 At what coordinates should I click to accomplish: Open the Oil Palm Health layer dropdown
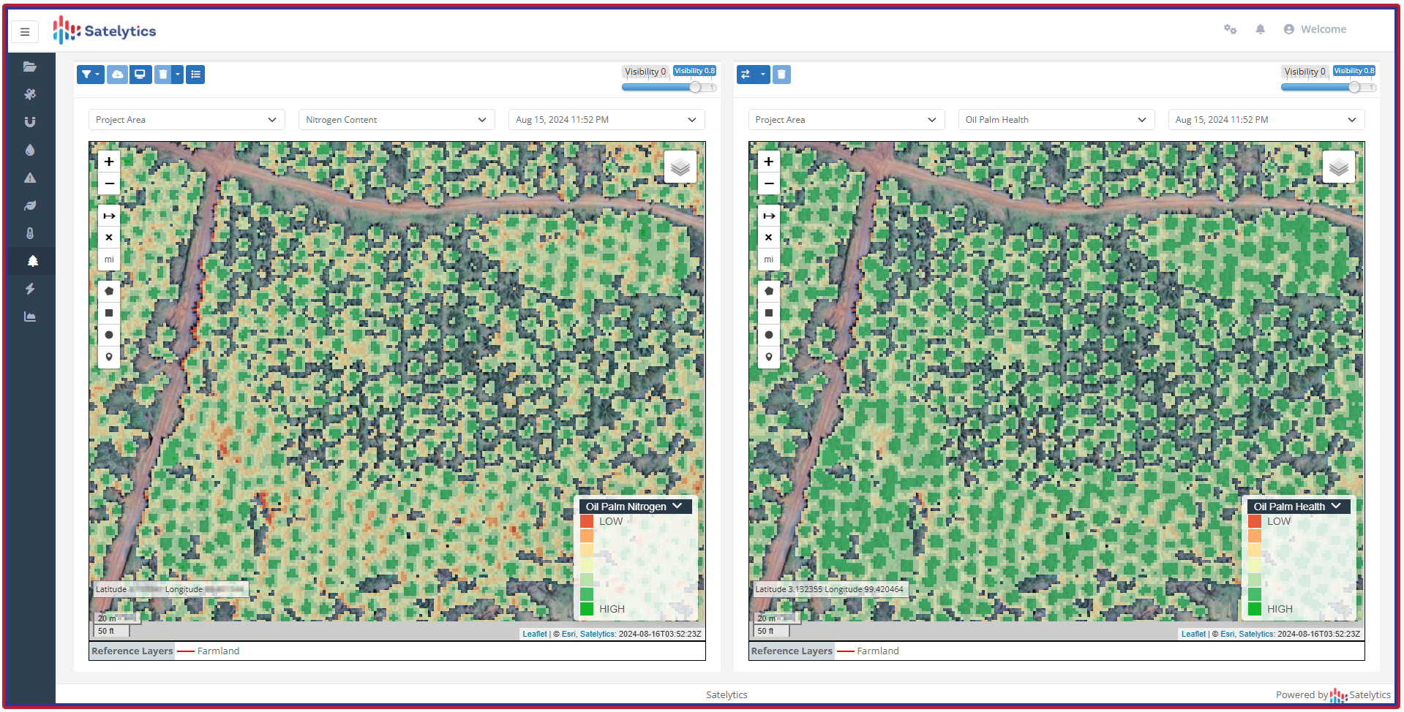click(x=1056, y=120)
